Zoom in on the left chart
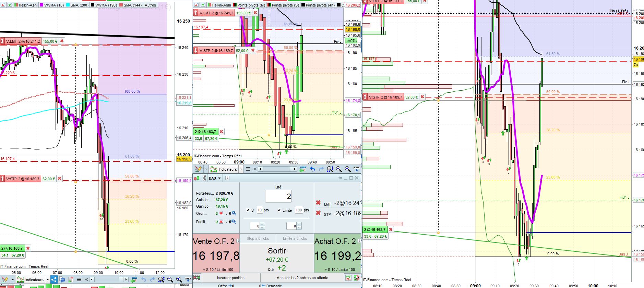644x288 pixels. pos(179,279)
